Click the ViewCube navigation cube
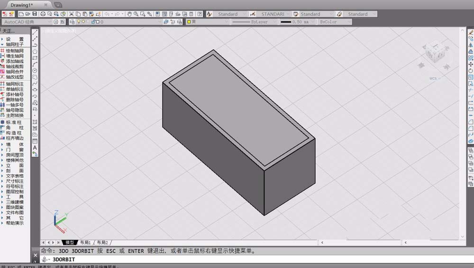The height and width of the screenshot is (268, 474). tap(435, 54)
